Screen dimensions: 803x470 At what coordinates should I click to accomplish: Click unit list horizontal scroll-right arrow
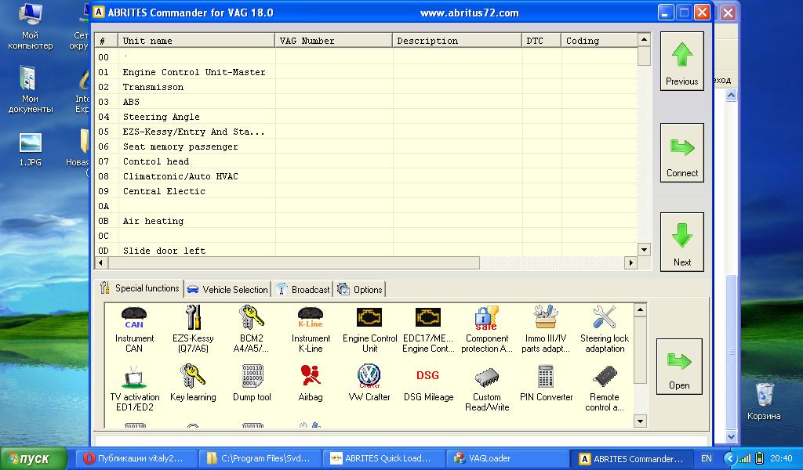tap(631, 262)
